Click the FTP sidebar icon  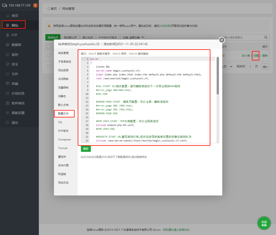coord(8,35)
